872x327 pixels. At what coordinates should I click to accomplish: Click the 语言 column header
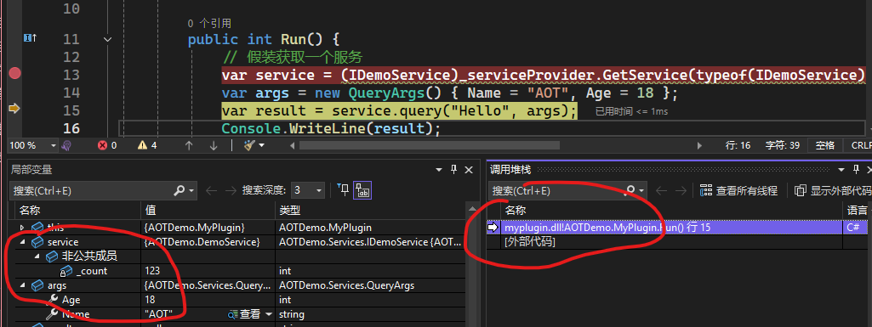click(857, 211)
